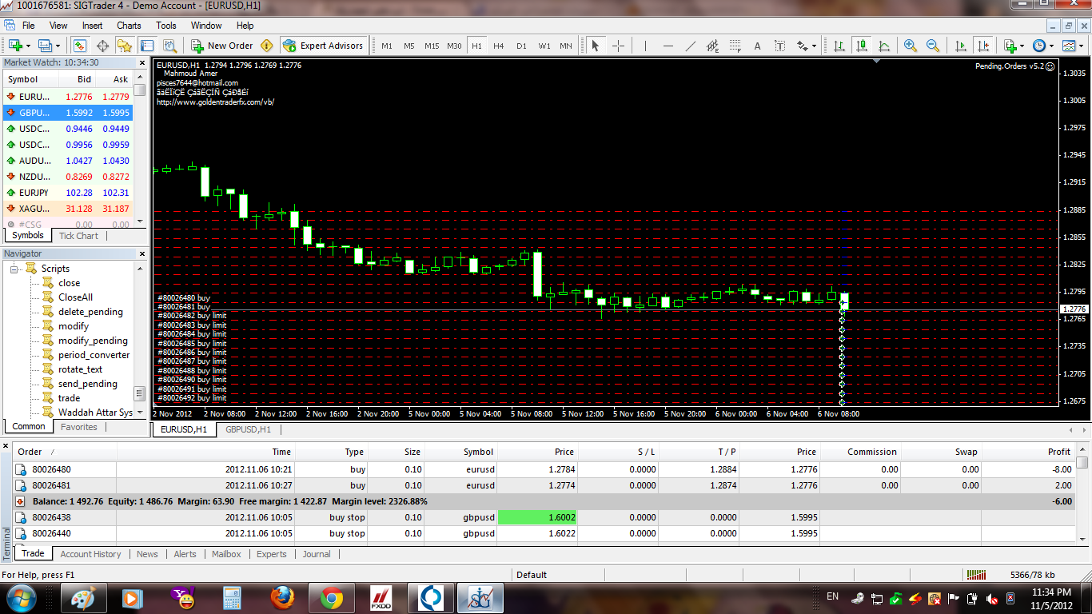Open the Periodicity clock dropdown
Image resolution: width=1092 pixels, height=614 pixels.
[1042, 46]
